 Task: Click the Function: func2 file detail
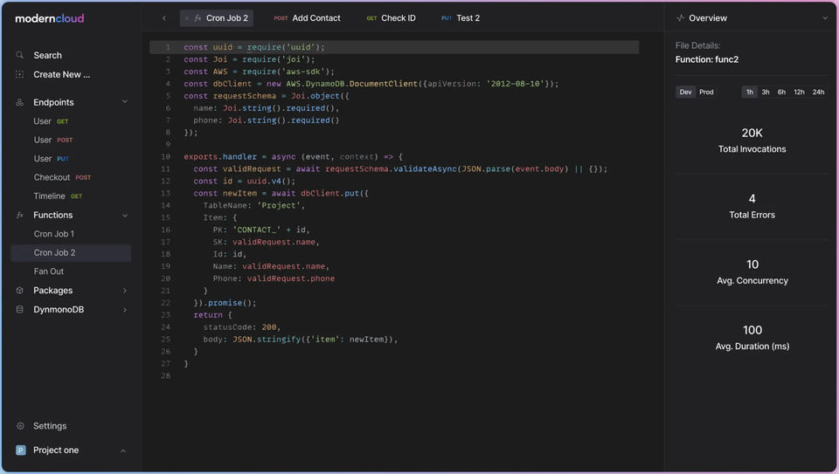(706, 59)
